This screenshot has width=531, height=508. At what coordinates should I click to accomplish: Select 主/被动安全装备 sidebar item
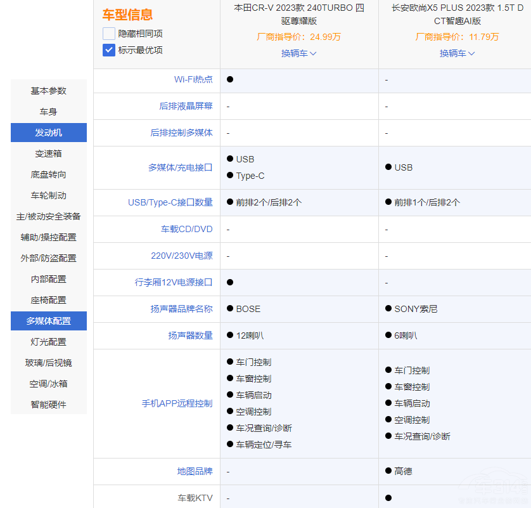coord(48,216)
